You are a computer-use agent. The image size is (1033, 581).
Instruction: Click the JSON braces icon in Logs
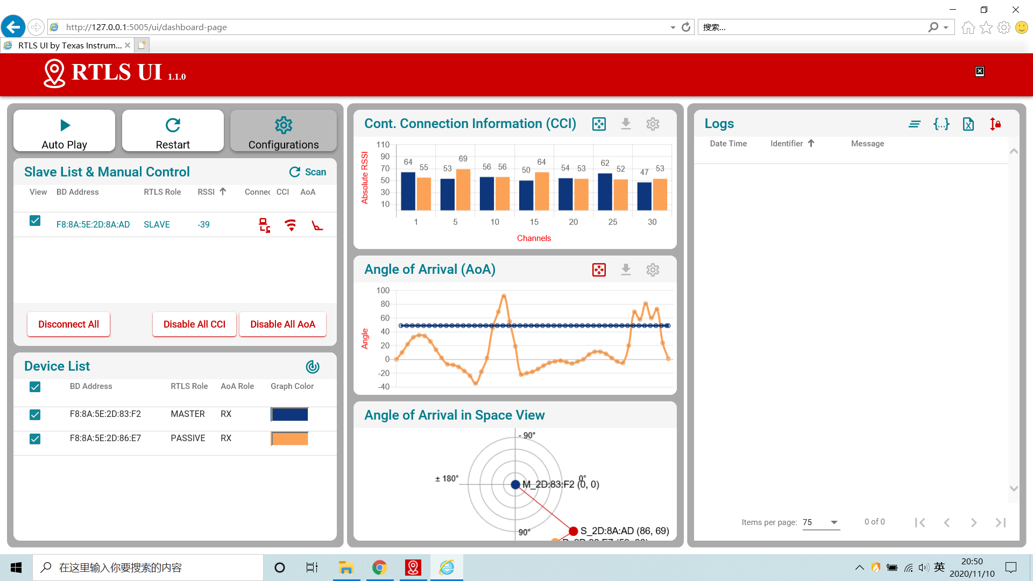[x=942, y=124]
